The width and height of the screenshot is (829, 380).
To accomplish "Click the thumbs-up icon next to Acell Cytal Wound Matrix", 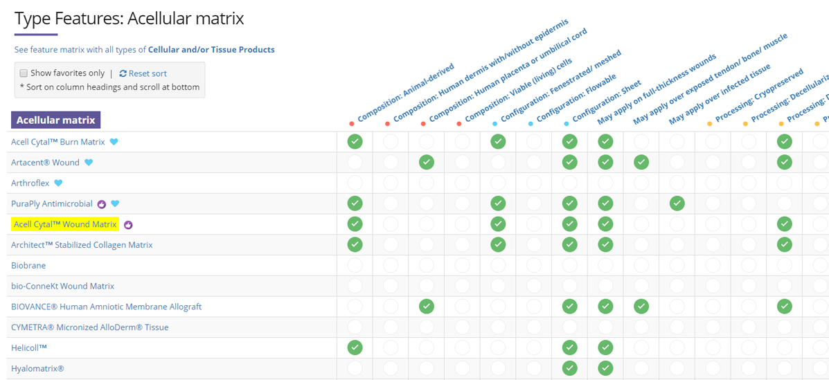I will tap(128, 225).
